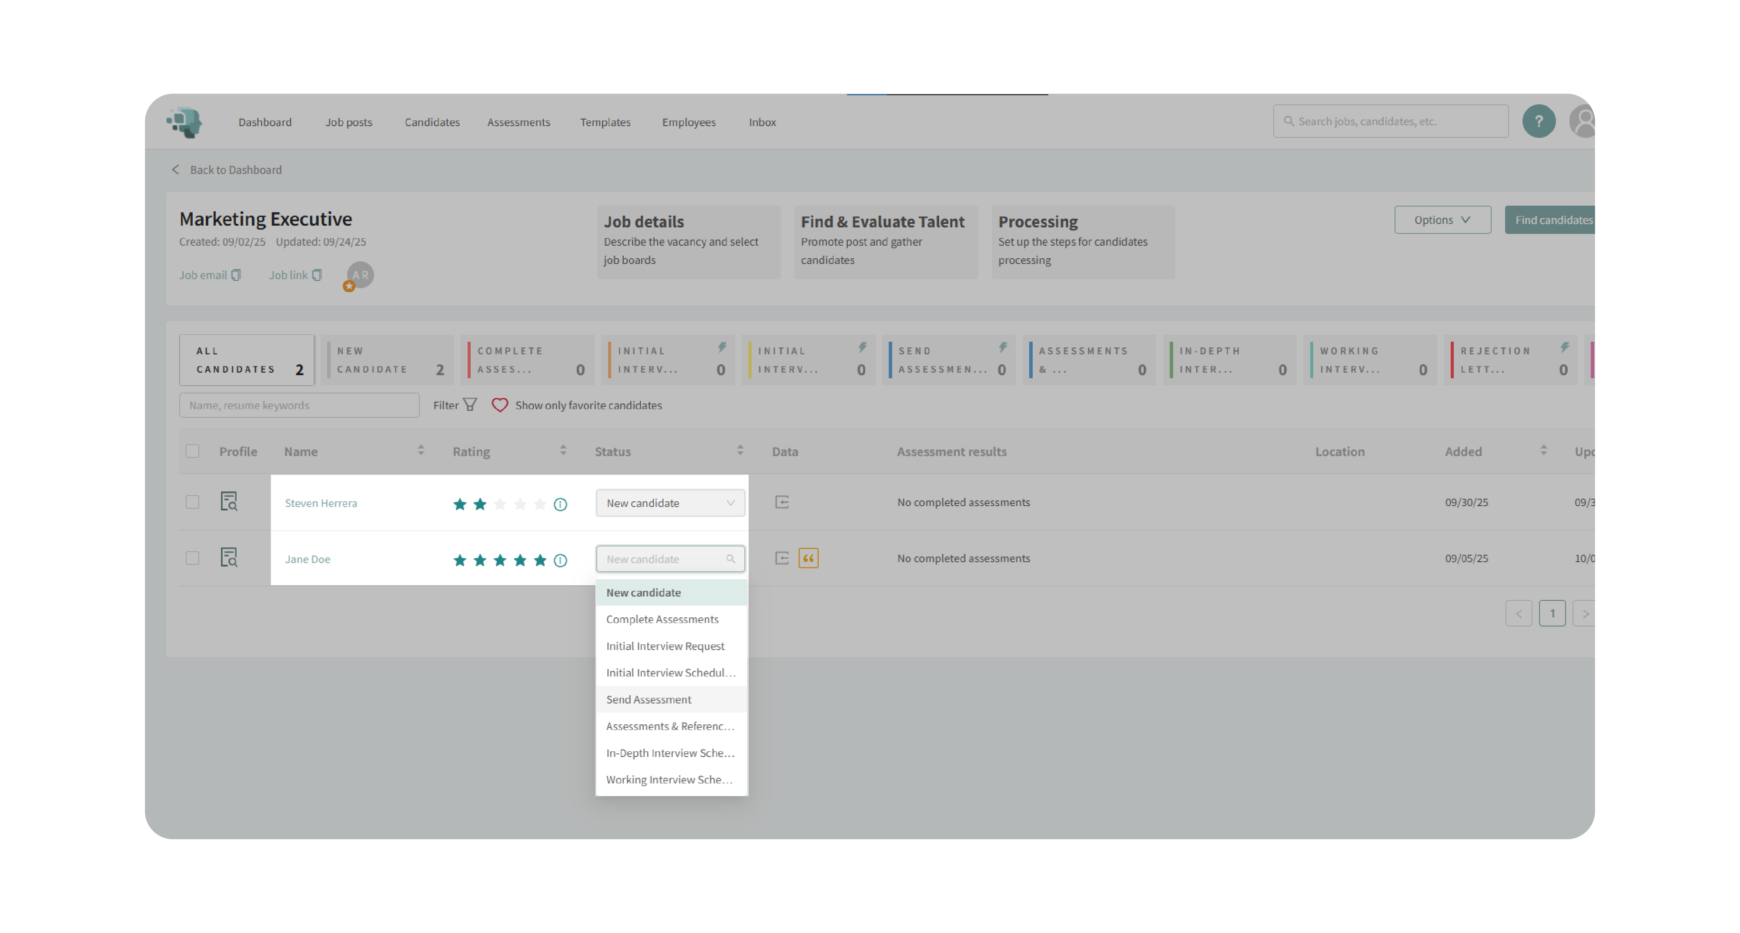Open Jane Doe's orange quote notes icon
The image size is (1740, 933).
(x=808, y=558)
